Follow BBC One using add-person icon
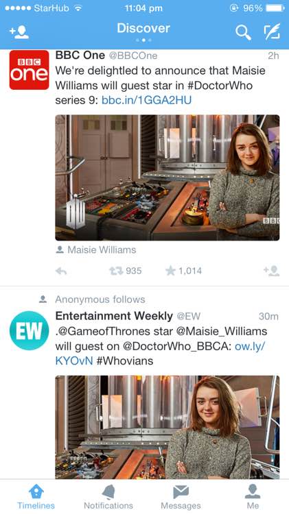The height and width of the screenshot is (514, 289). (x=272, y=271)
